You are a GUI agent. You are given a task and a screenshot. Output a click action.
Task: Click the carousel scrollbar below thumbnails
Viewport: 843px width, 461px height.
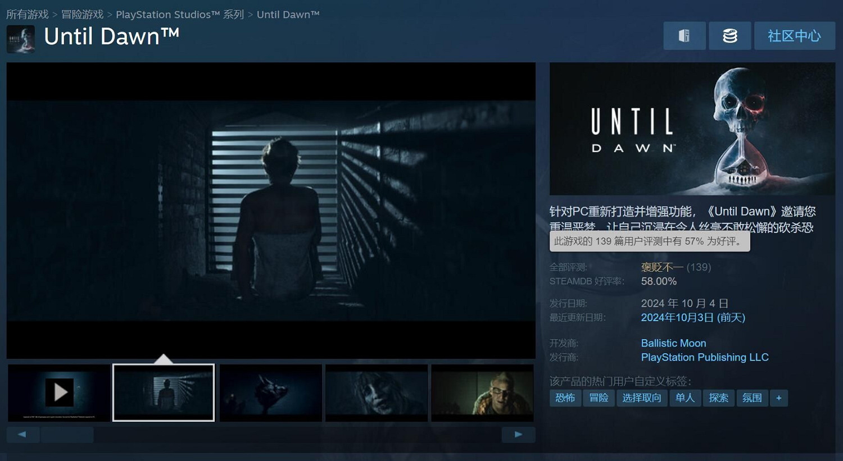coord(67,434)
